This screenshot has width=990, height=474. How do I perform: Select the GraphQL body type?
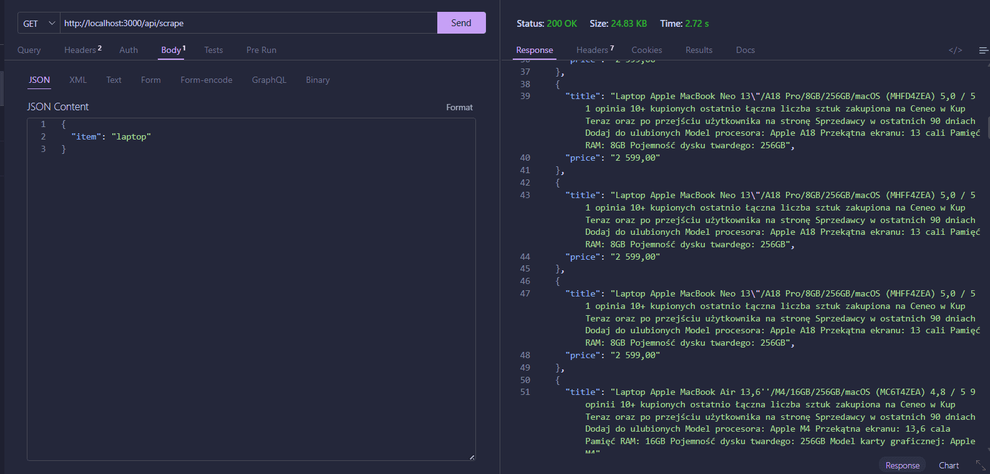269,80
